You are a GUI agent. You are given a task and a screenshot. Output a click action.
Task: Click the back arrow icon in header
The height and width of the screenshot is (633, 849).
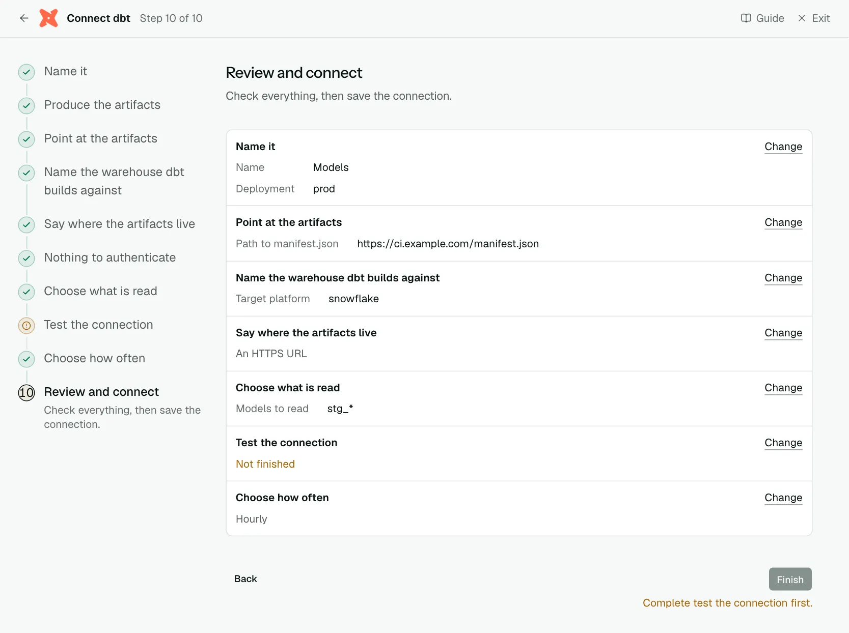(x=24, y=18)
